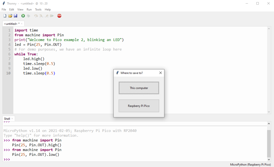Viewport: 274px width, 167px height.
Task: Select the Shell tab
Action: coord(7,119)
